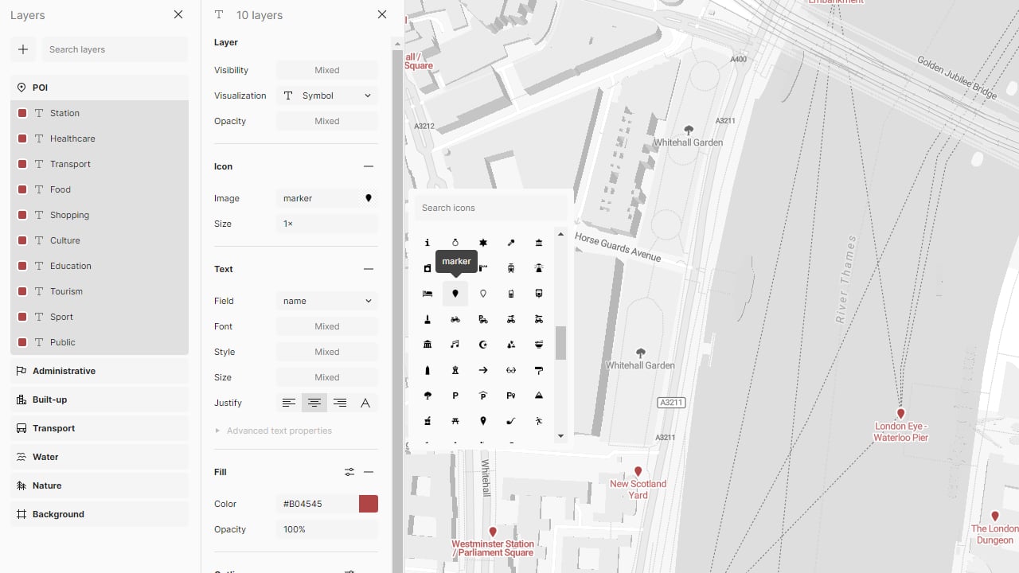The height and width of the screenshot is (573, 1019).
Task: Align text justify to the right
Action: (340, 403)
